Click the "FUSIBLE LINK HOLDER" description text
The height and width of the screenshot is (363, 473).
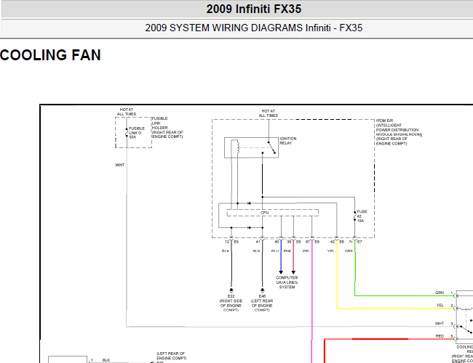(x=167, y=128)
